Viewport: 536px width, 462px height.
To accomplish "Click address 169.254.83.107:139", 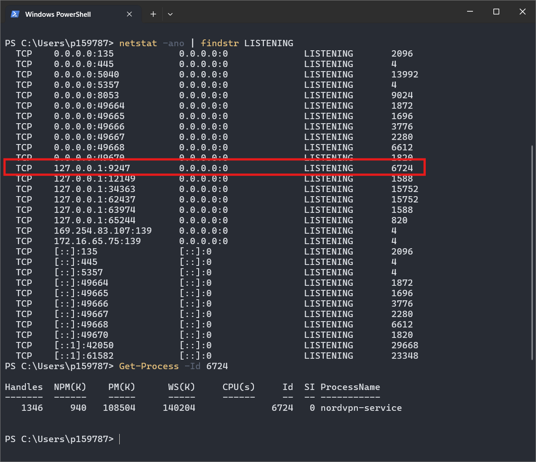I will click(103, 231).
